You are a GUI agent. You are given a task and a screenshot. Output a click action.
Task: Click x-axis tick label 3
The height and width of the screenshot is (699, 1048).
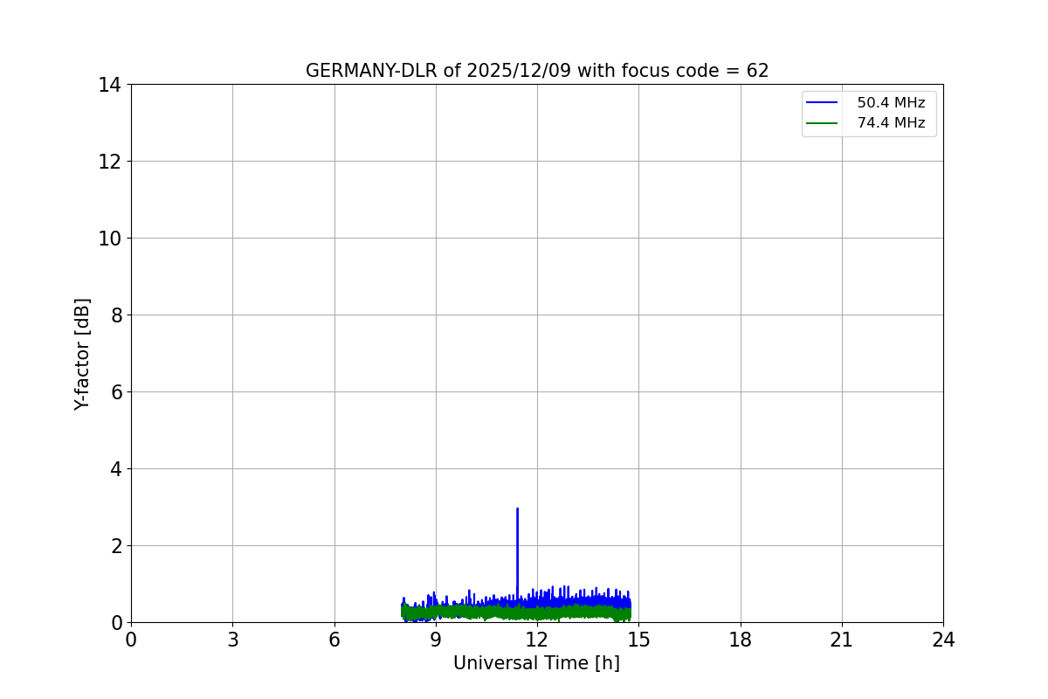pos(232,640)
